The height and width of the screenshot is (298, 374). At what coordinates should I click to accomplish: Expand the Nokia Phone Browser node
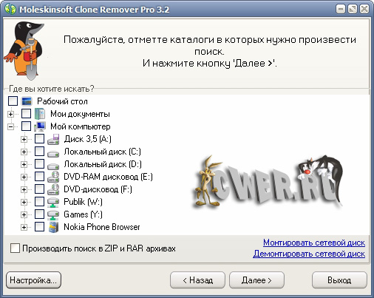click(x=24, y=227)
